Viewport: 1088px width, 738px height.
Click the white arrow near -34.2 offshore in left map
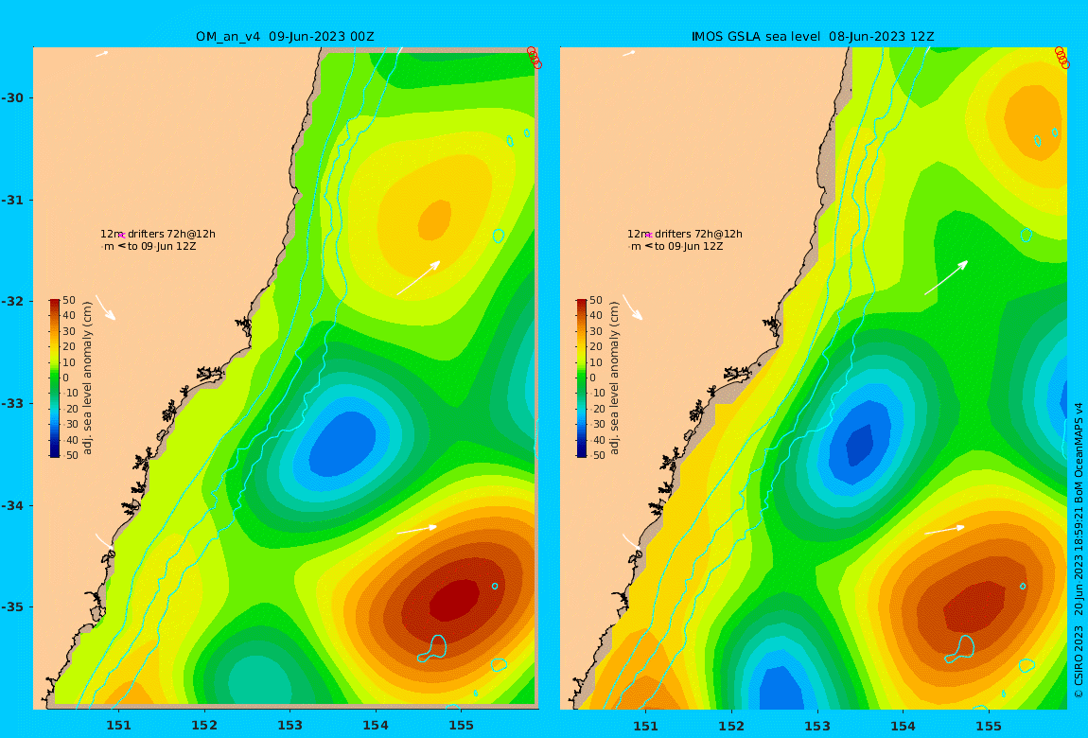(417, 529)
